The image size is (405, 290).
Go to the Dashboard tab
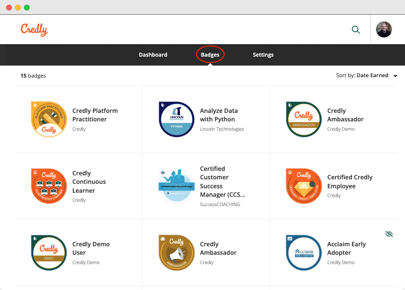point(153,55)
